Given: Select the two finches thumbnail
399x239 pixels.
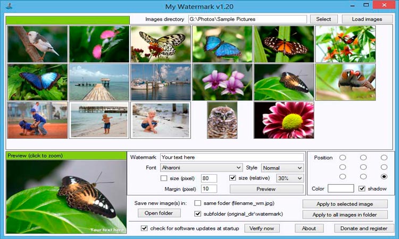Looking at the screenshot, I should click(345, 82).
